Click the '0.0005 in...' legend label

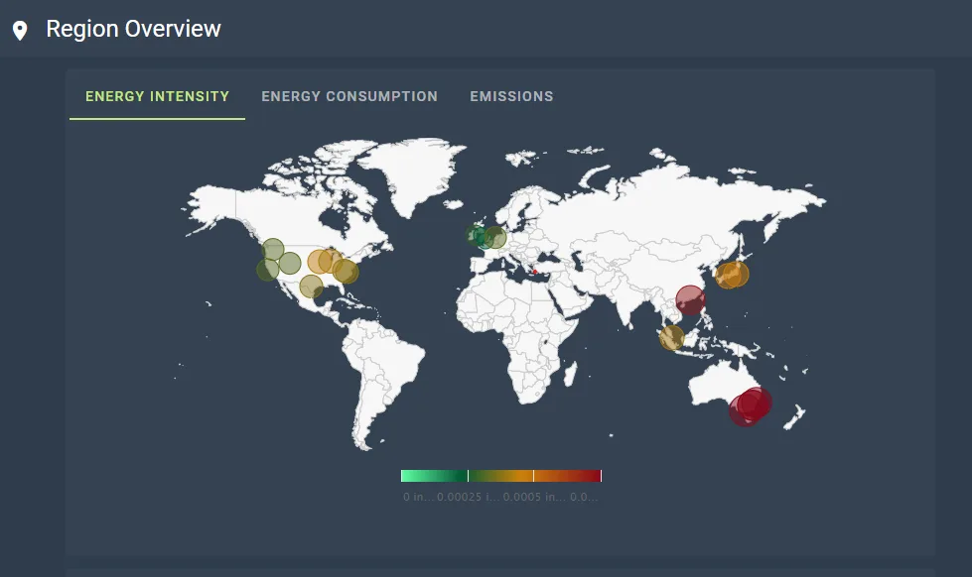pos(534,497)
